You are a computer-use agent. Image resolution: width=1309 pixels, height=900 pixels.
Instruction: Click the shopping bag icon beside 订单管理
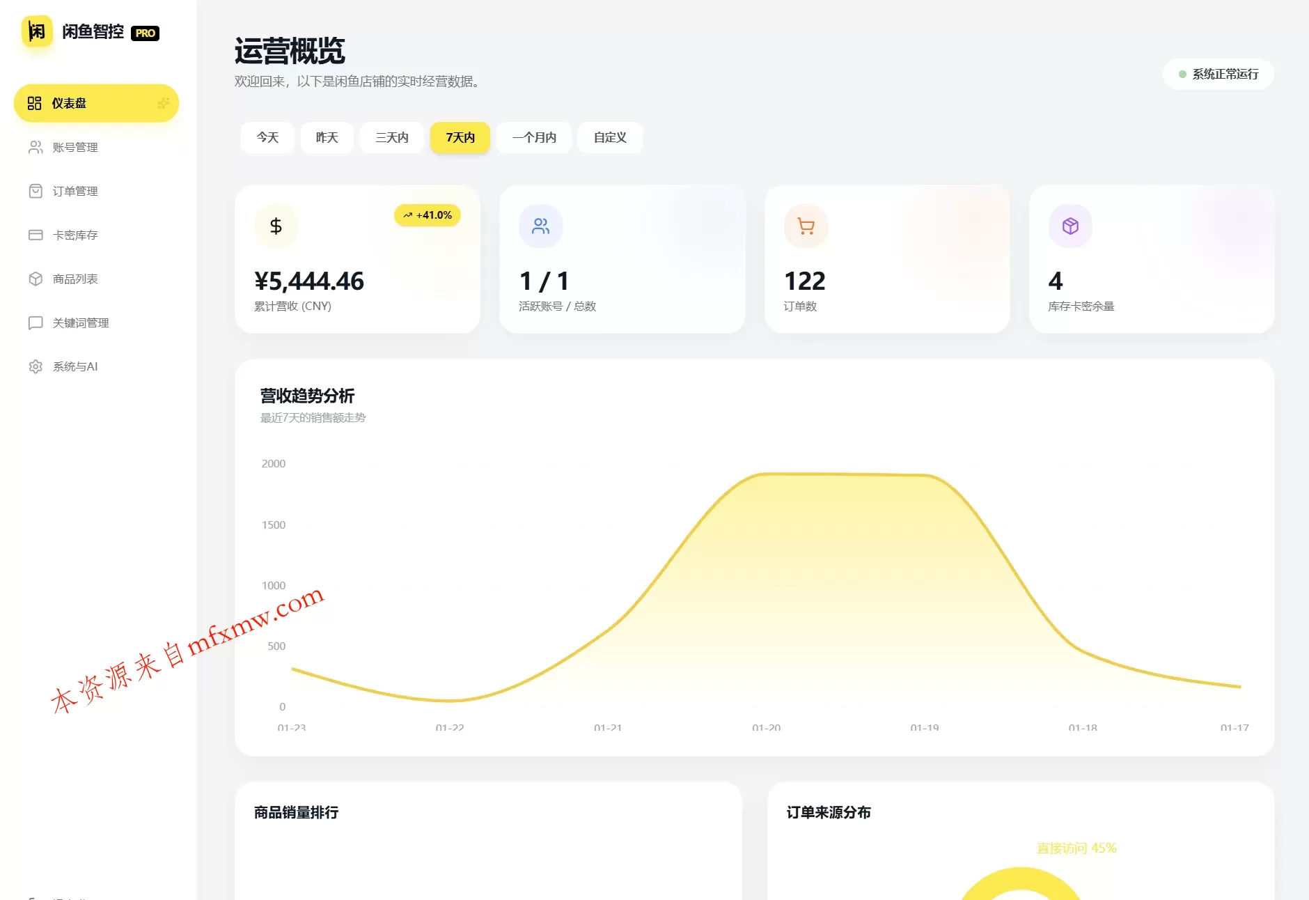[36, 191]
